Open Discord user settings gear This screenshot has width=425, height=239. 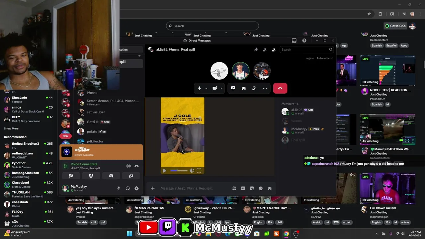point(136,188)
